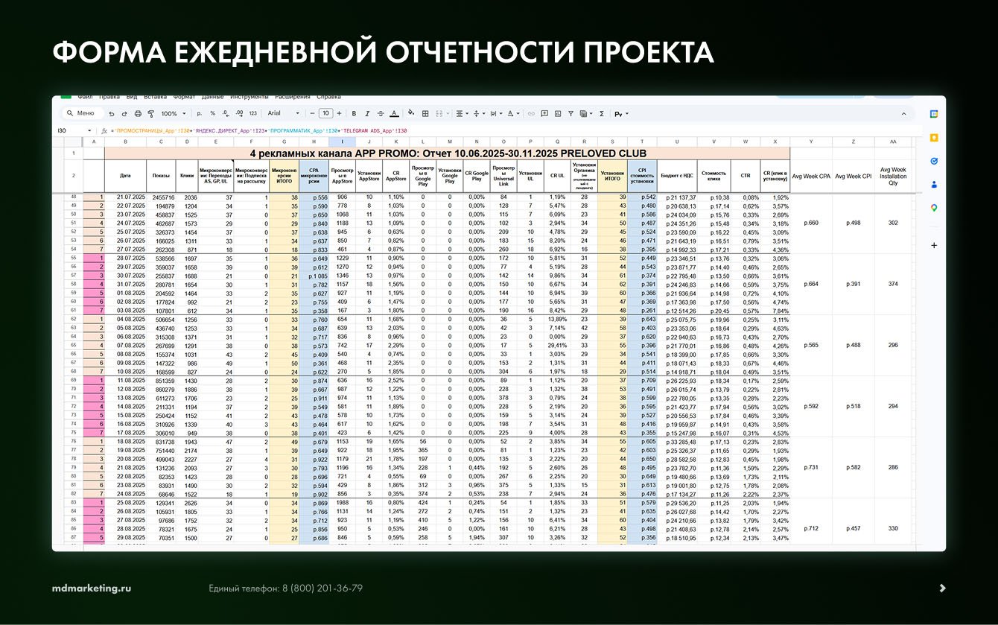This screenshot has width=998, height=625.
Task: Open Contacts in the side panel
Action: [x=934, y=184]
